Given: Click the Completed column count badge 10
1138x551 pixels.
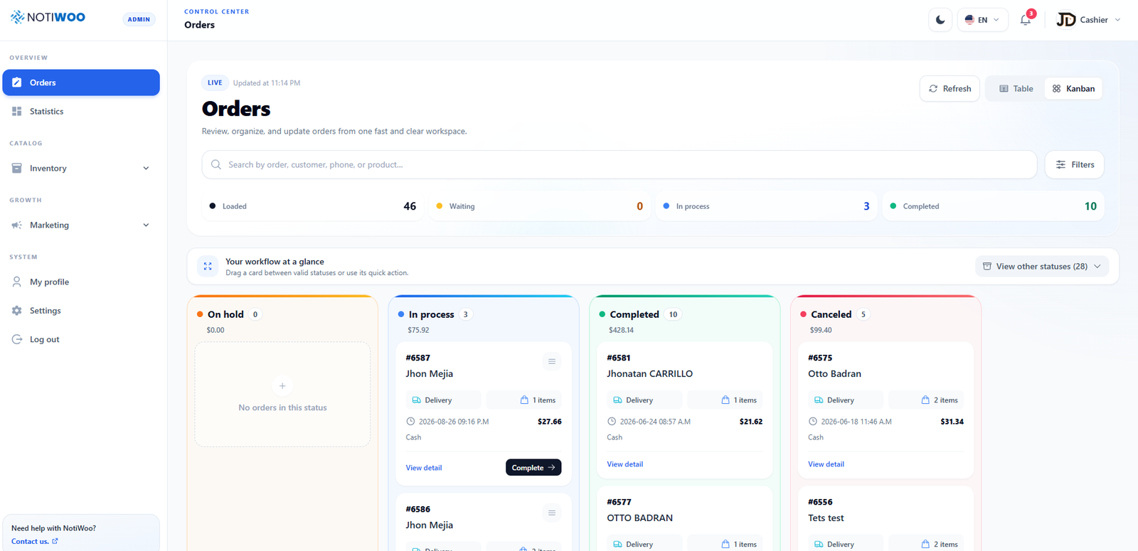Looking at the screenshot, I should 673,314.
